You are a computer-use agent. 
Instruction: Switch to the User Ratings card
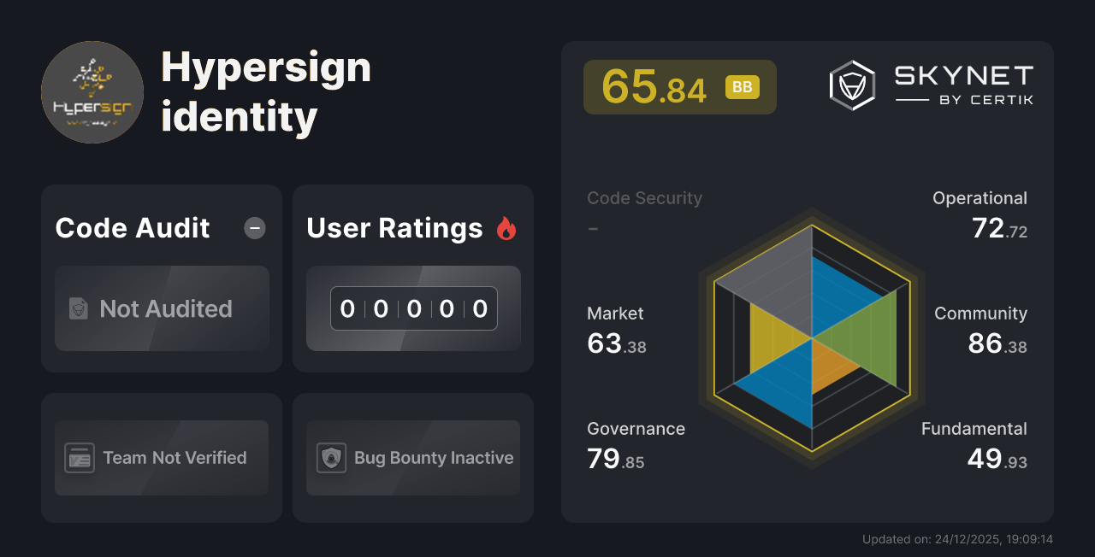pyautogui.click(x=412, y=278)
